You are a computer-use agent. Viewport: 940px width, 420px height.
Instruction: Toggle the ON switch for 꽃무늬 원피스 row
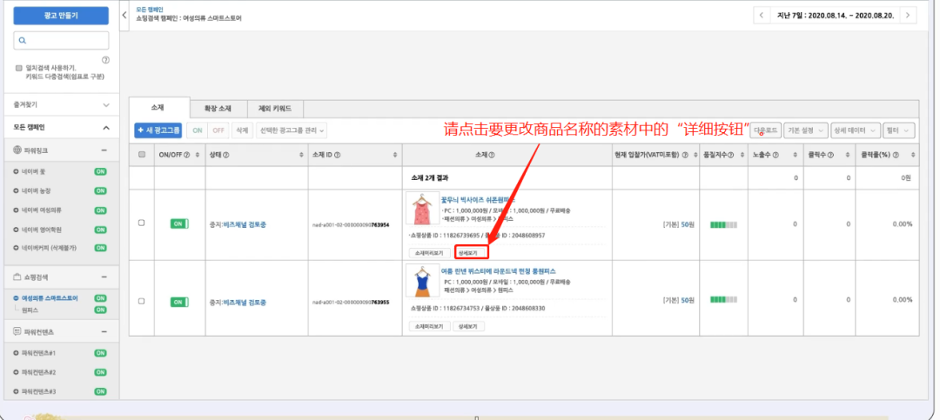[179, 224]
